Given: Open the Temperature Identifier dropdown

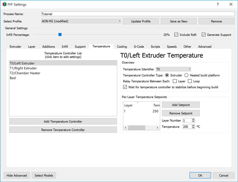Looking at the screenshot, I should click(x=173, y=69).
